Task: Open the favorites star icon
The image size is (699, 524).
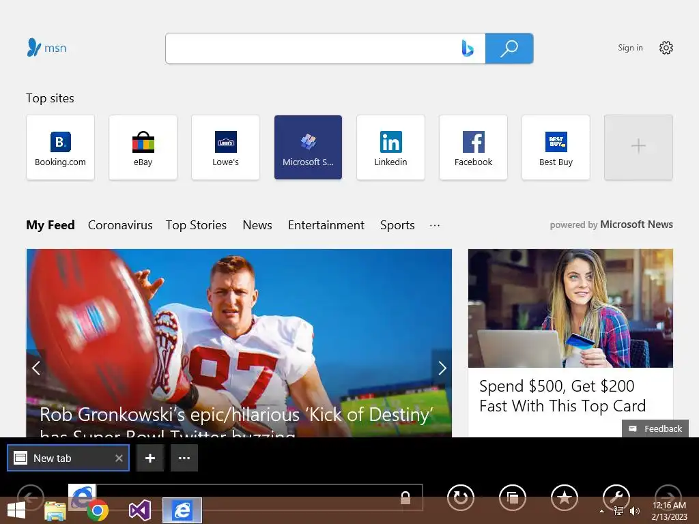Action: point(565,497)
